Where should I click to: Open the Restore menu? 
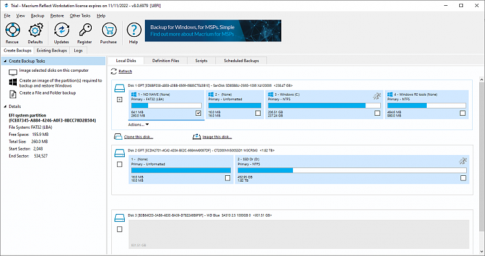57,16
